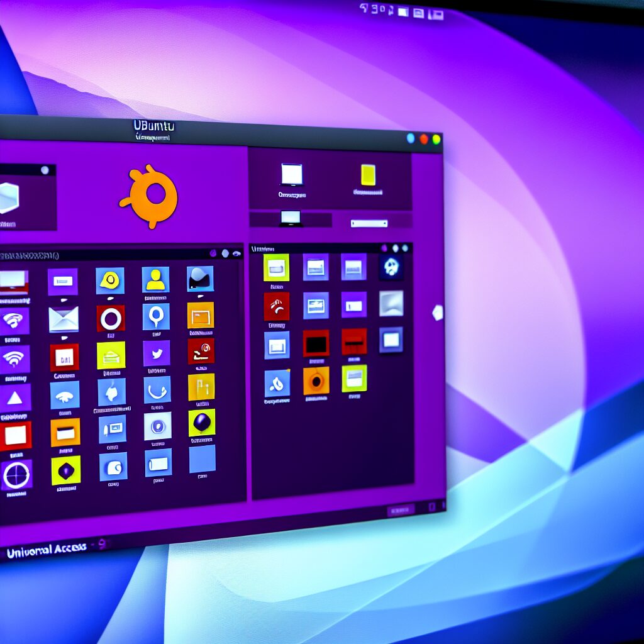The width and height of the screenshot is (644, 644).
Task: Open the orange tile with black circle
Action: point(316,380)
